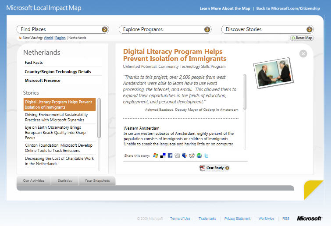Viewport: 331px width, 226px height.
Task: Switch to Your Snapshots tab
Action: [97, 181]
